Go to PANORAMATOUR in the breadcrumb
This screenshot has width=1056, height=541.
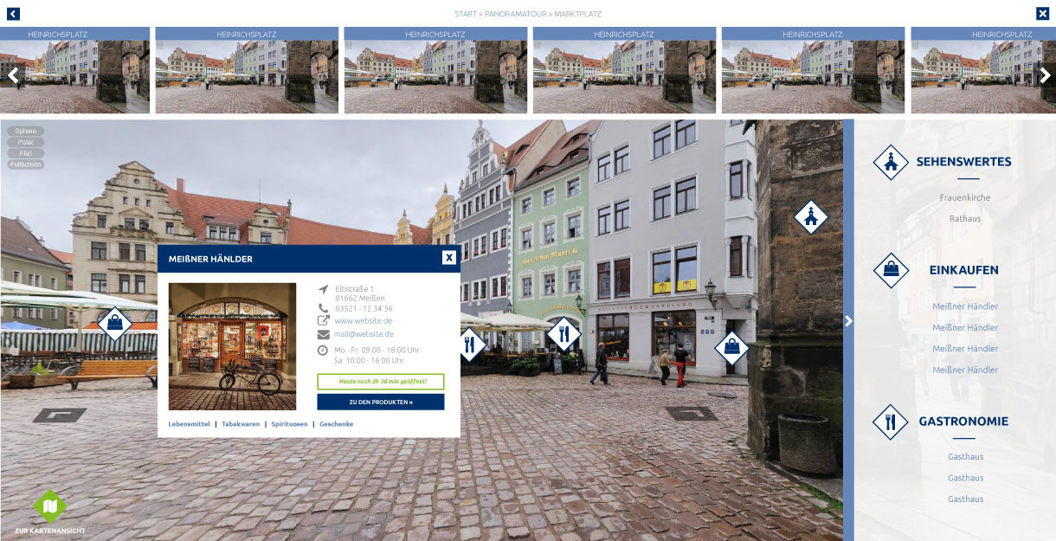click(514, 14)
